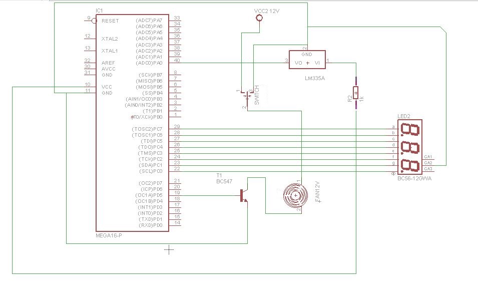Screen dimensions: 478x283
Task: Click the XTAL1 pin label
Action: pyautogui.click(x=110, y=51)
